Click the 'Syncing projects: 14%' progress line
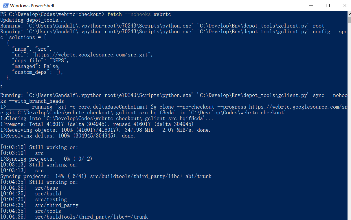 106,176
